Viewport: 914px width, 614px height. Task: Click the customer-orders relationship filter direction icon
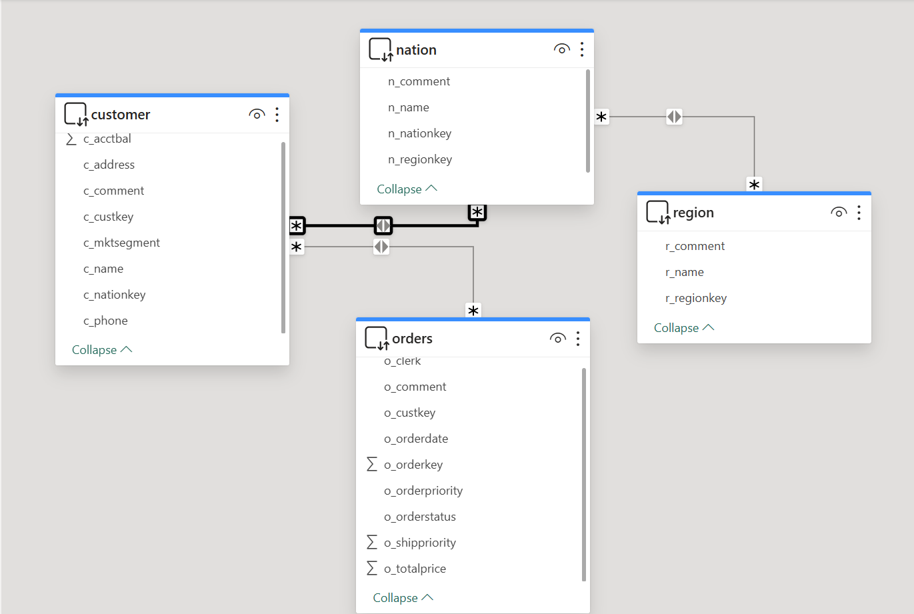(x=381, y=247)
